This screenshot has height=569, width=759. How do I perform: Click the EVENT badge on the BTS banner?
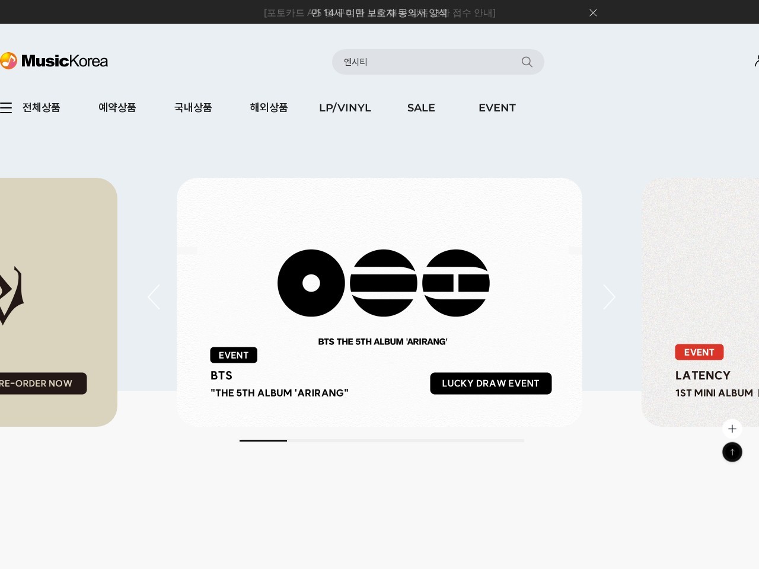(x=233, y=354)
